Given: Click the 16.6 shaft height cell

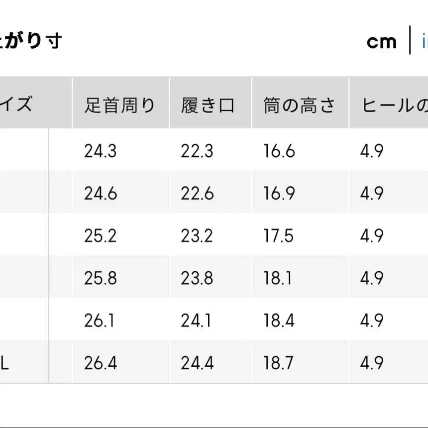Looking at the screenshot, I should click(279, 152).
